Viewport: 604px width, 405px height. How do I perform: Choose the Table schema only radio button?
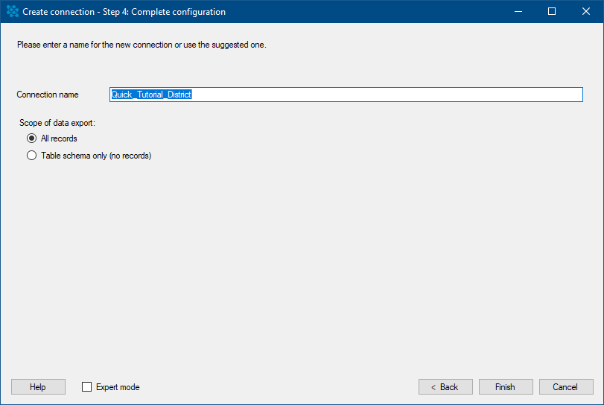(x=31, y=156)
